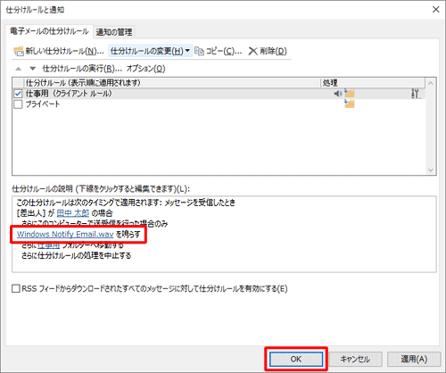446x373 pixels.
Task: Close the 仕分けルールと通知 dialog
Action: [x=435, y=10]
